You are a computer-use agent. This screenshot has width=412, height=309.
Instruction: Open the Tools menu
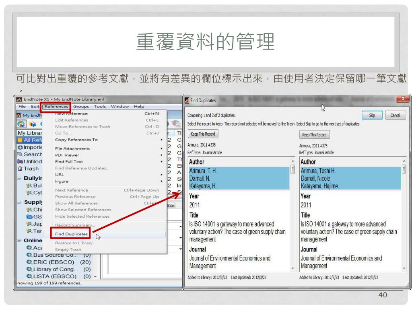[100, 106]
